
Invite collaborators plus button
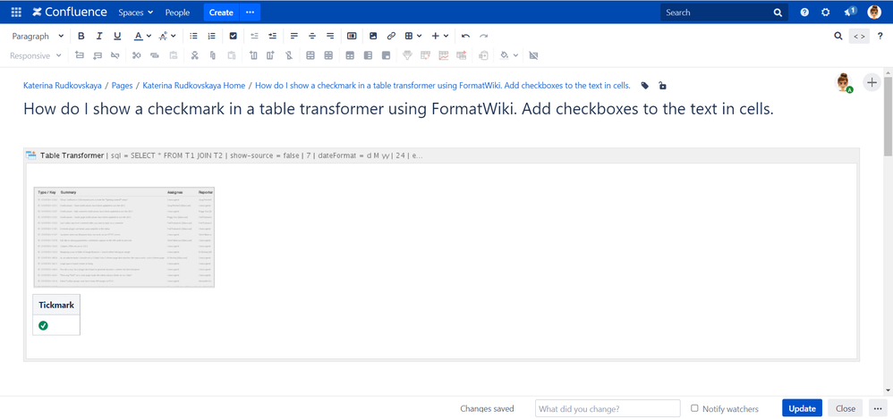tap(872, 82)
